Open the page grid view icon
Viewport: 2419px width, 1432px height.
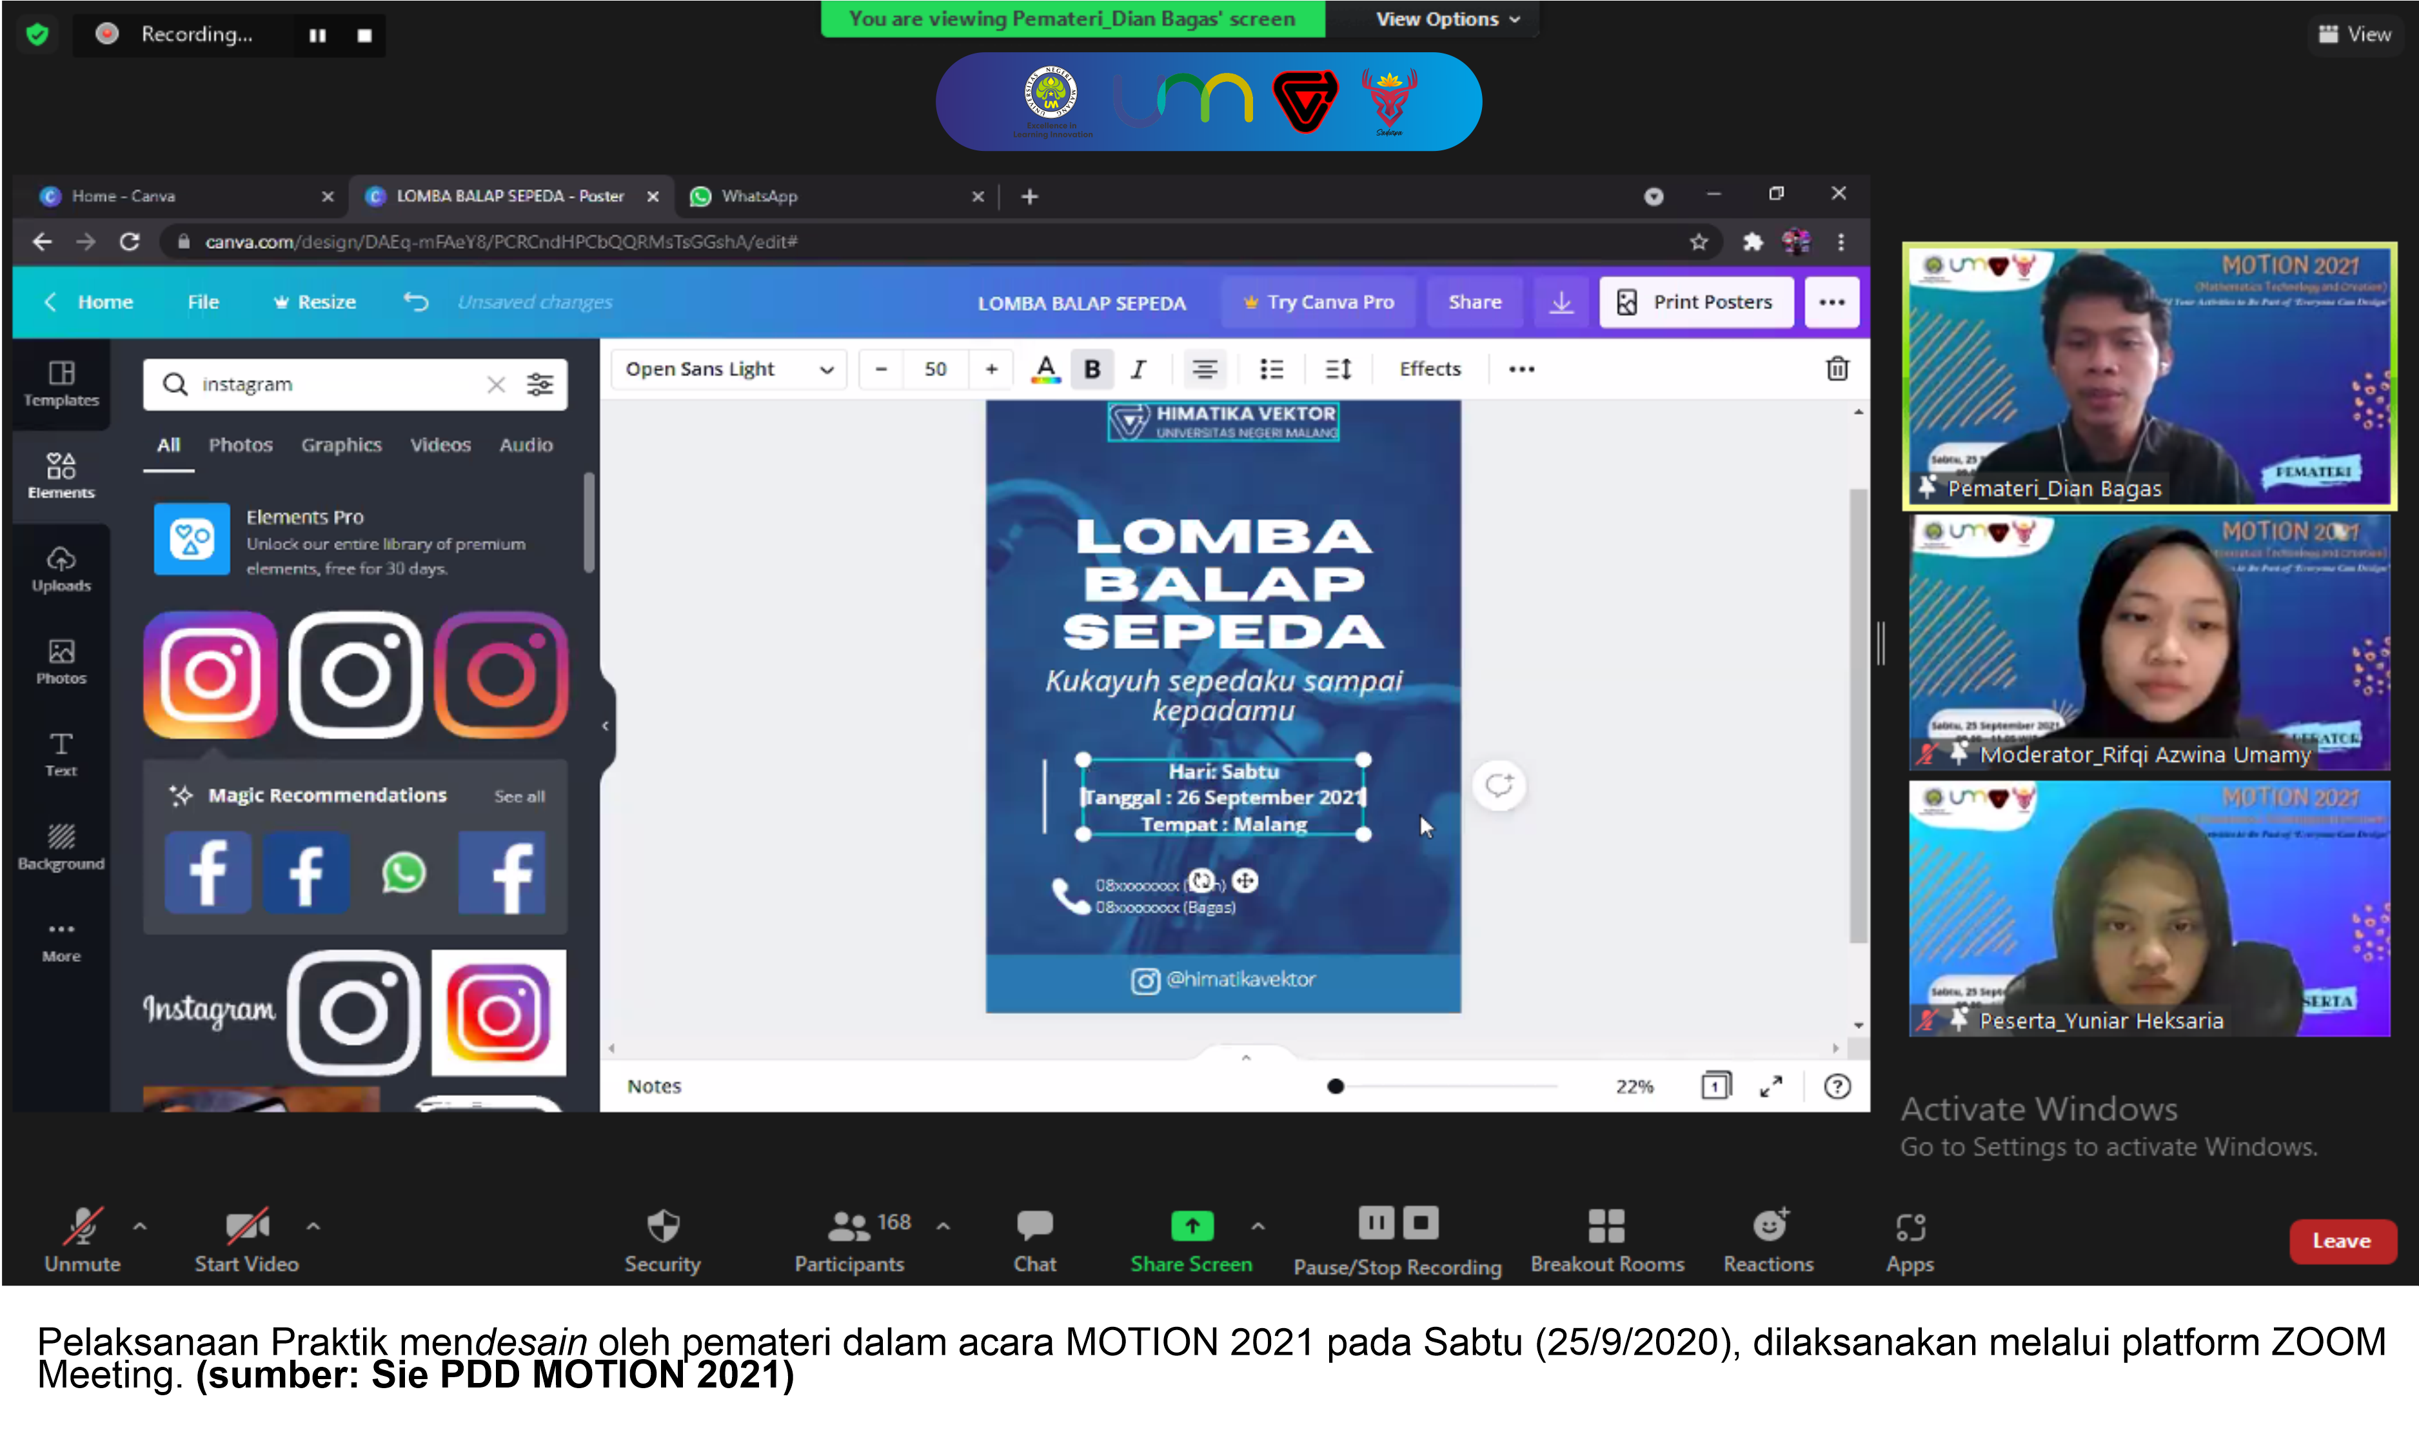pos(1716,1086)
